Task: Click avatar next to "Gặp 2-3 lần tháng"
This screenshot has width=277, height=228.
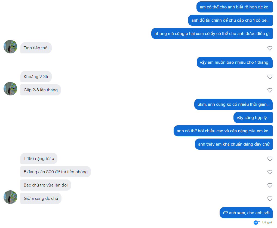Action: [x=10, y=89]
